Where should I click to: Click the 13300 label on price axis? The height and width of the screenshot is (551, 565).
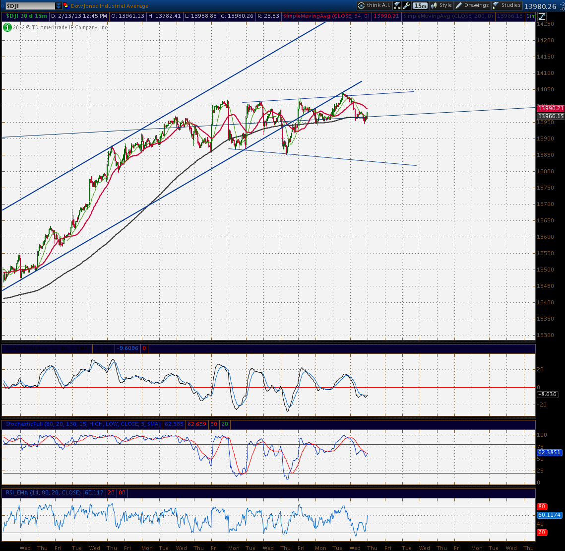click(545, 335)
